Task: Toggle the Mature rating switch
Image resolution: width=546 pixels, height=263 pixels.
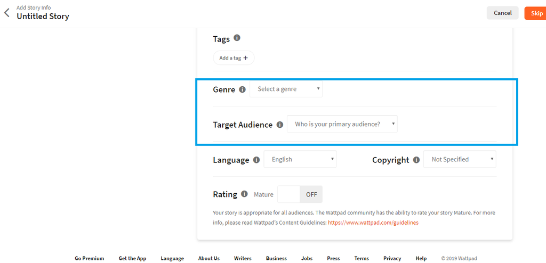Action: (300, 194)
